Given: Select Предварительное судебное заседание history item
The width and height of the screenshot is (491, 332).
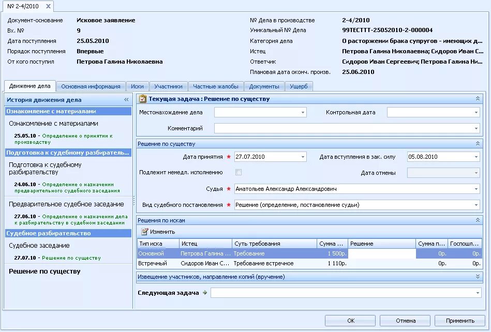Looking at the screenshot, I should pos(66,204).
